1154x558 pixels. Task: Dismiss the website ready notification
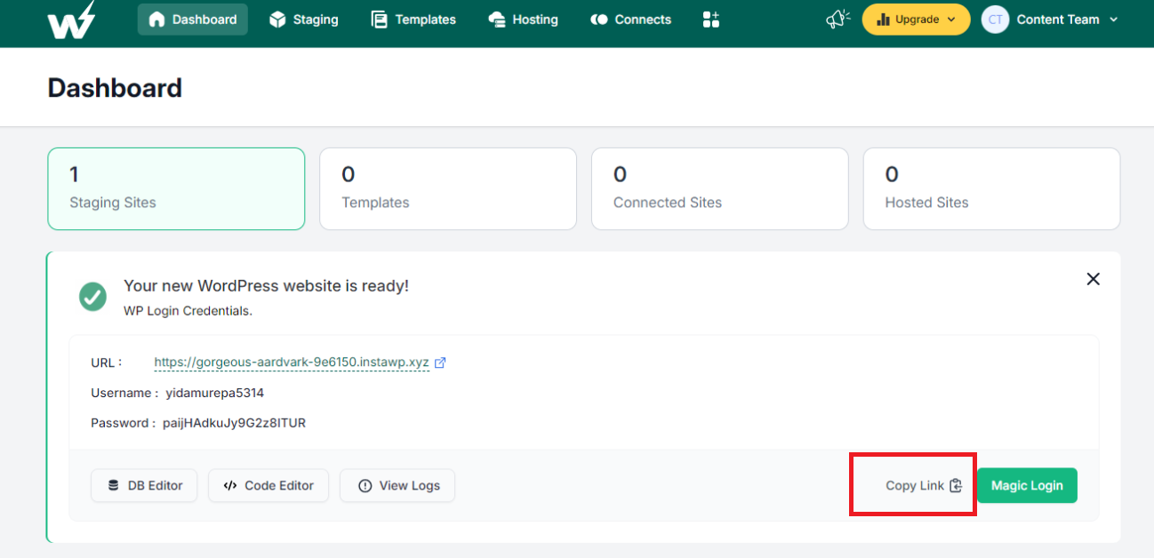pyautogui.click(x=1094, y=279)
